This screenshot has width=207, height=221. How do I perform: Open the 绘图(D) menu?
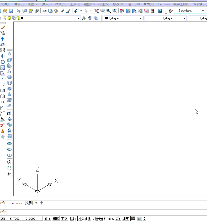pyautogui.click(x=89, y=4)
